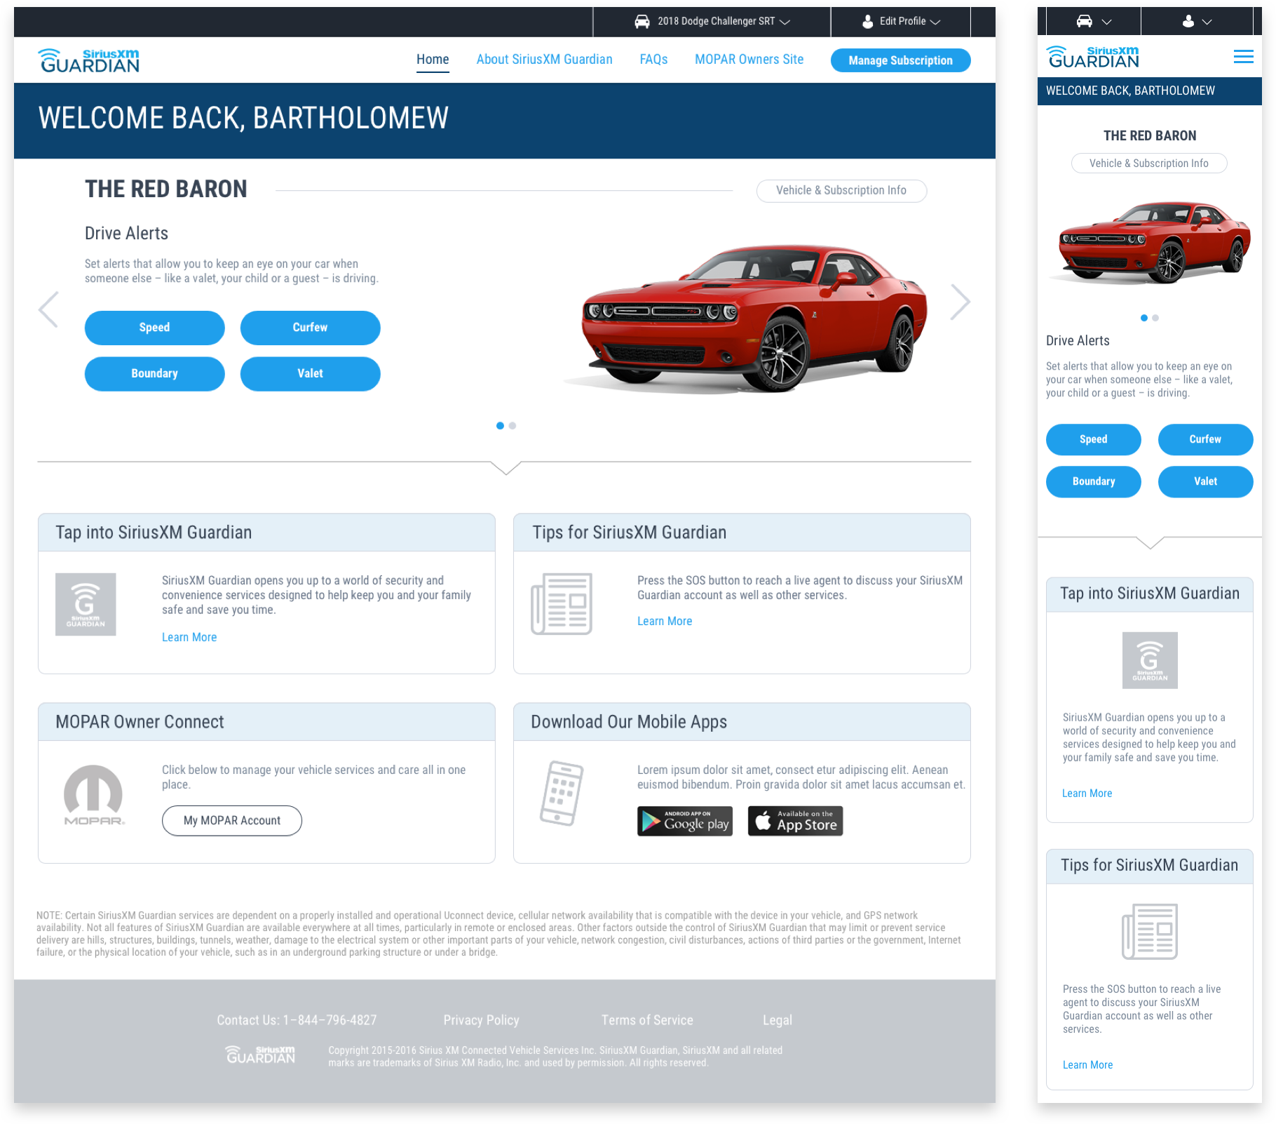
Task: Follow Learn More in Tap into SiriusXM Guardian card
Action: 189,638
